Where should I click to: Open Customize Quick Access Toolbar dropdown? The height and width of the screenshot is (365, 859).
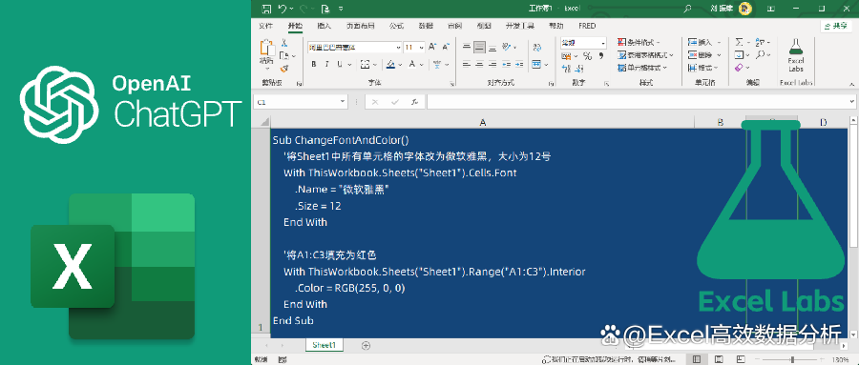point(342,9)
